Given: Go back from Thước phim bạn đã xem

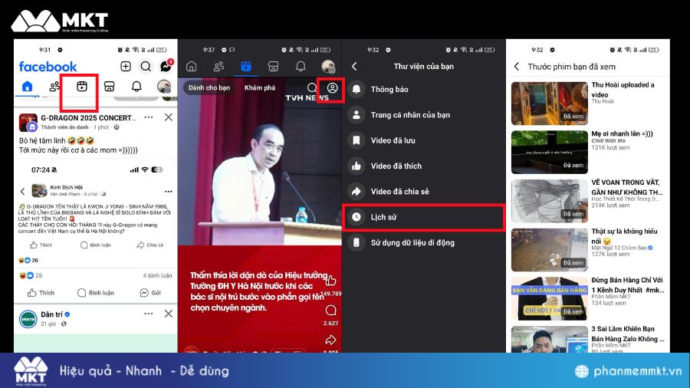Looking at the screenshot, I should [x=517, y=67].
